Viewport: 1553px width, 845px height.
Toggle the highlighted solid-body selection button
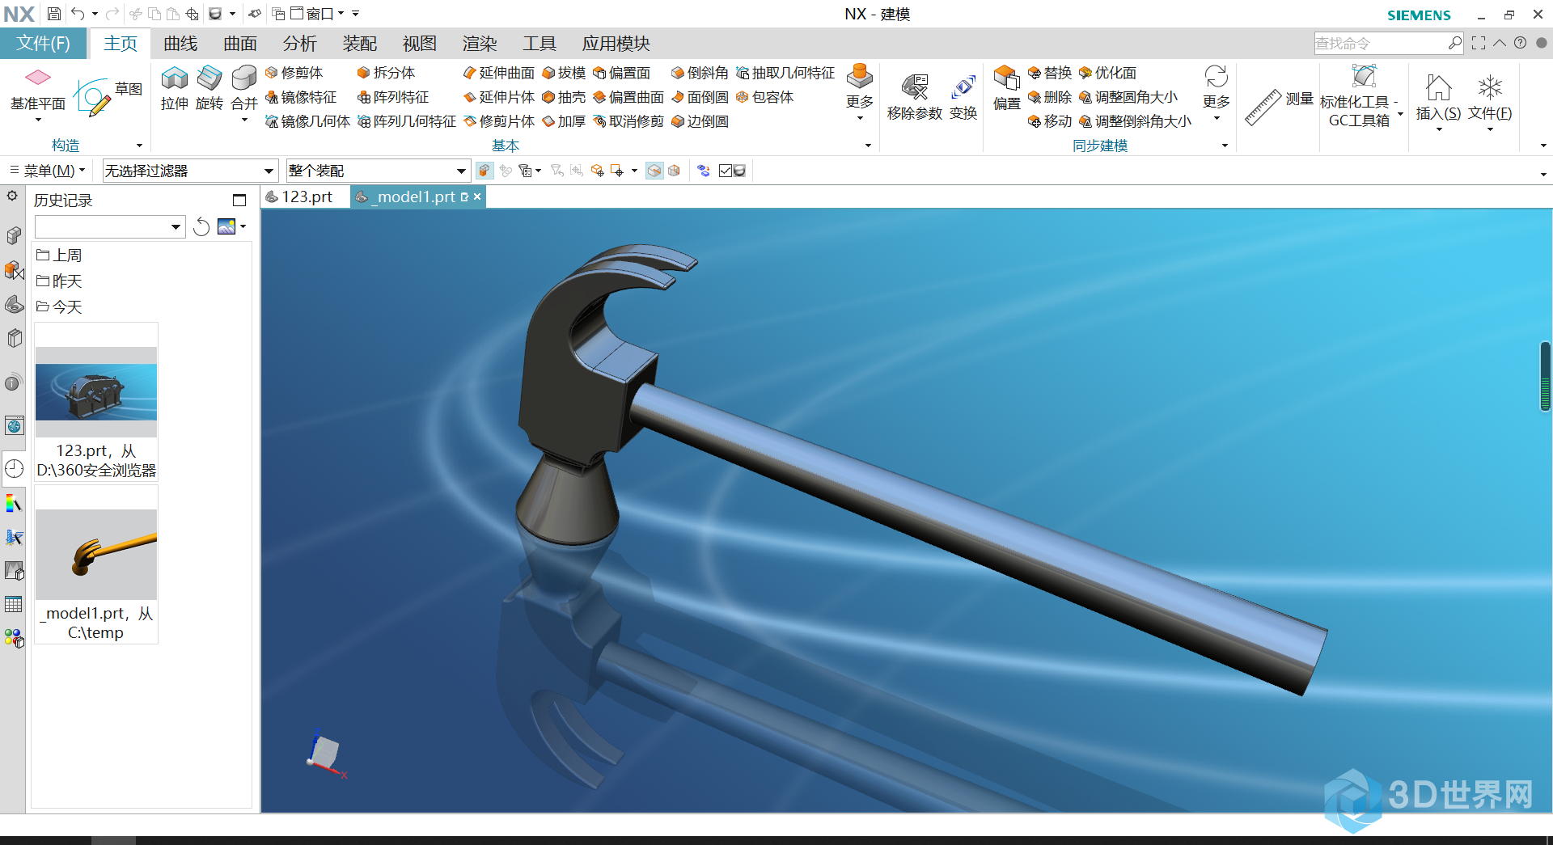485,171
